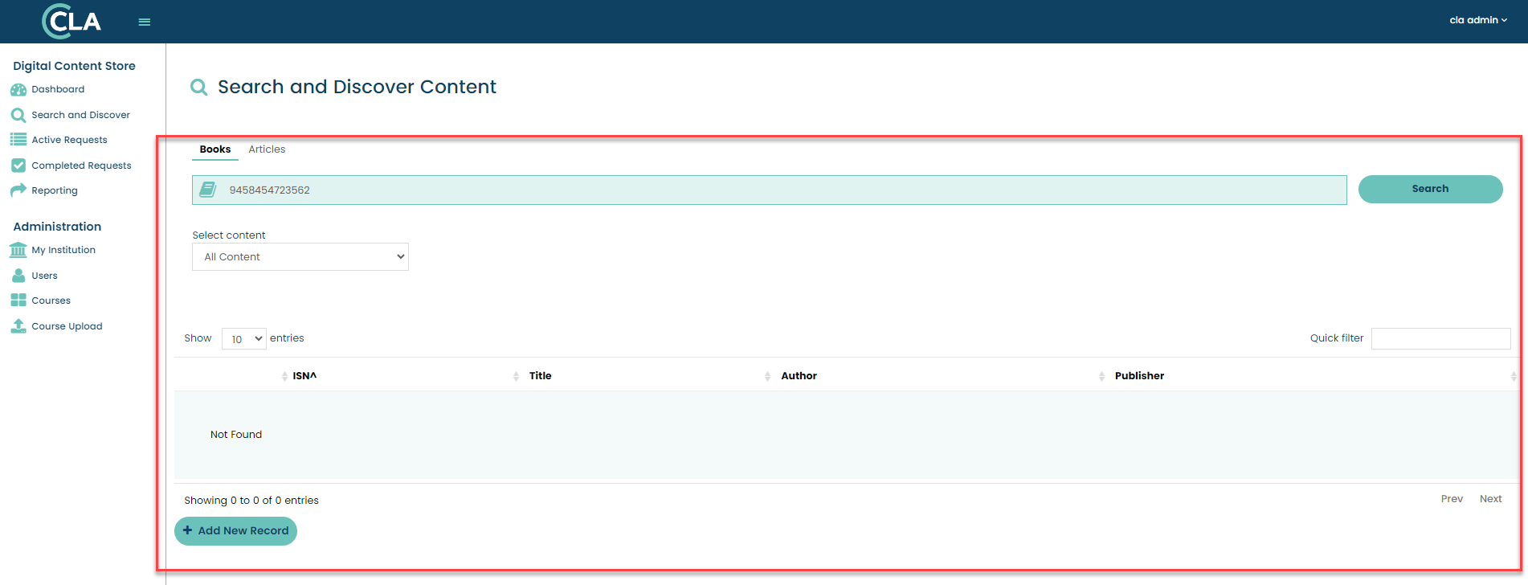Click the Course Upload icon
Screen dimensions: 1528x585
(18, 326)
